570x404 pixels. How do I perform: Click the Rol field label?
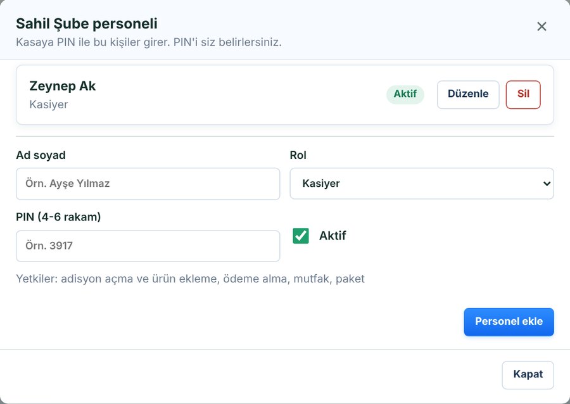click(x=298, y=155)
